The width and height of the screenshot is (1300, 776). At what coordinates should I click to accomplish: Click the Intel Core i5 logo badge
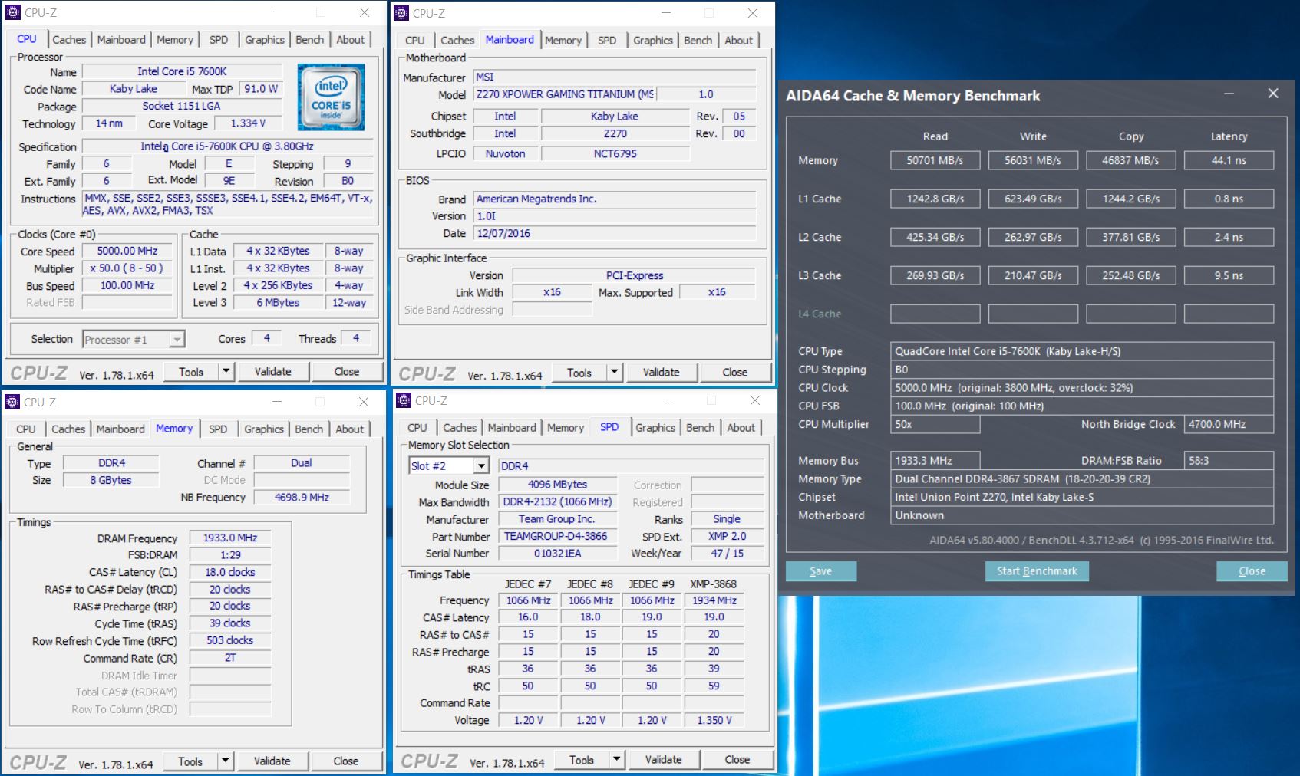click(331, 97)
